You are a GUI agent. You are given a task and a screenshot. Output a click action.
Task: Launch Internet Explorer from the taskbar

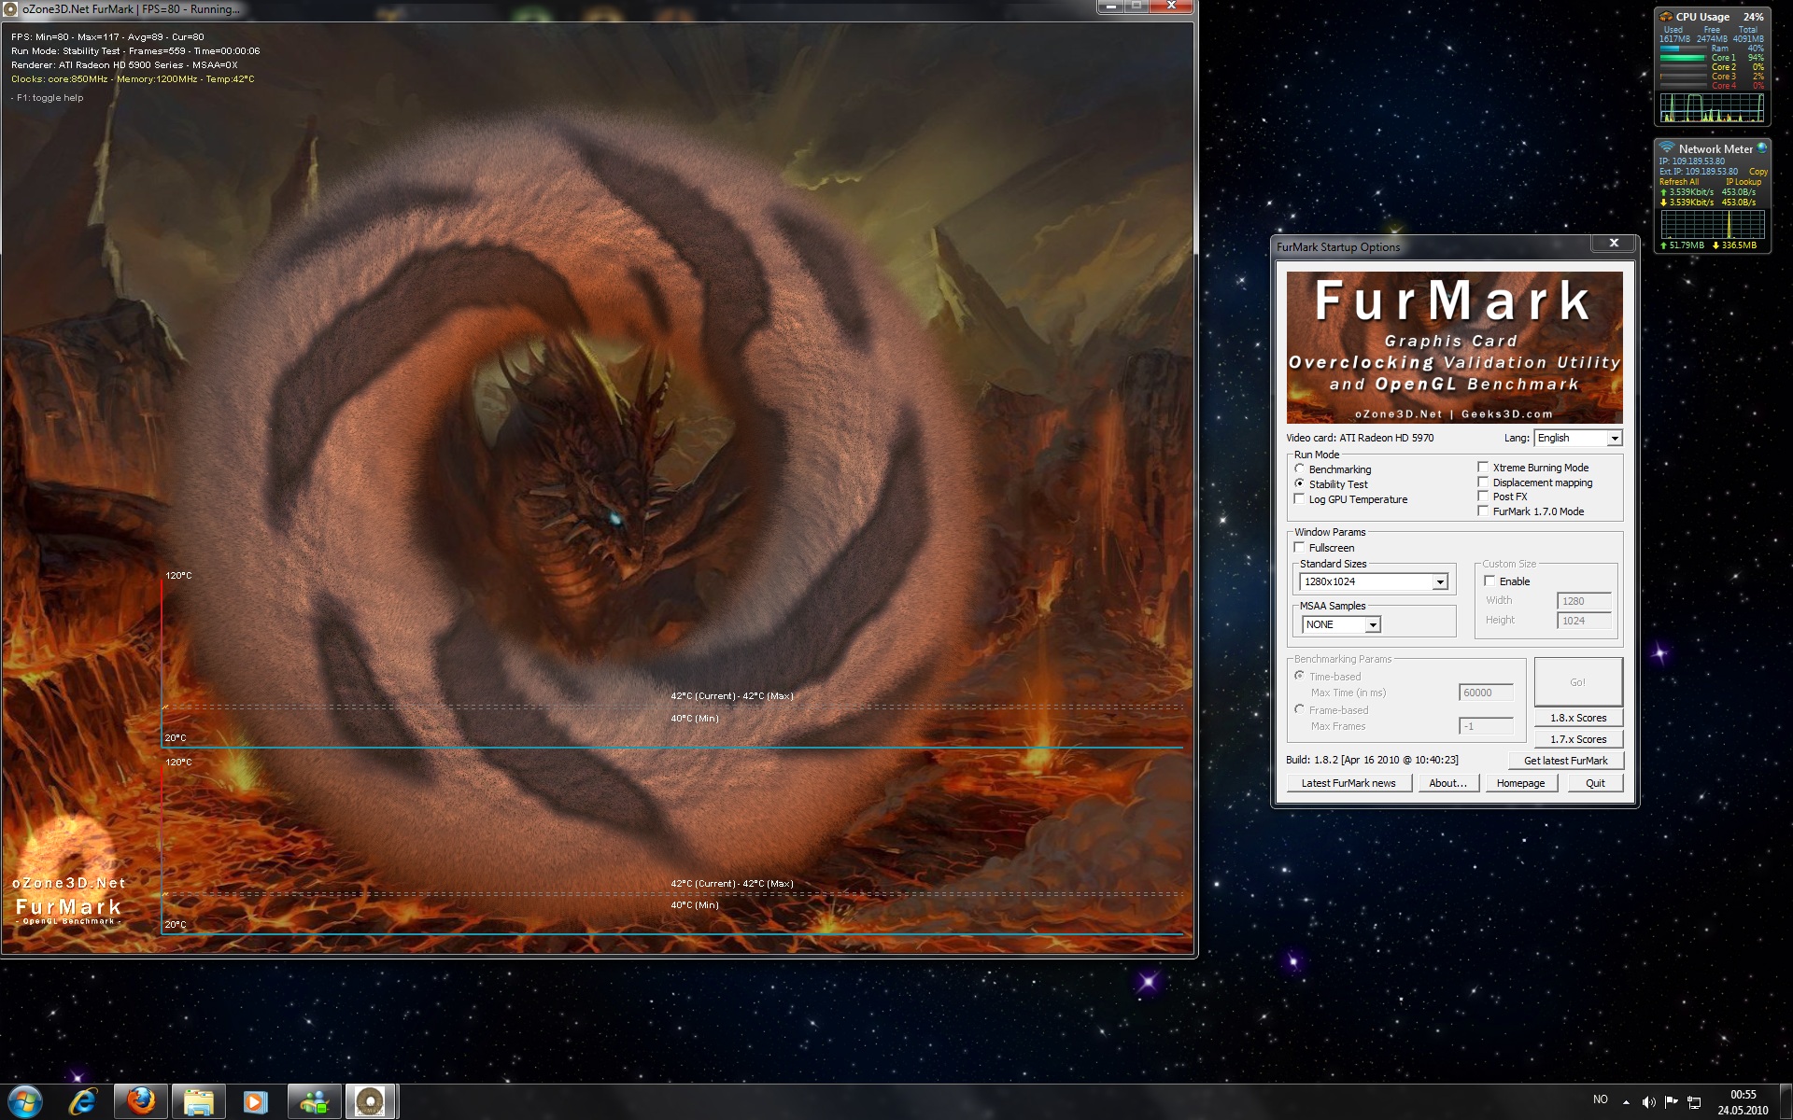[x=83, y=1101]
